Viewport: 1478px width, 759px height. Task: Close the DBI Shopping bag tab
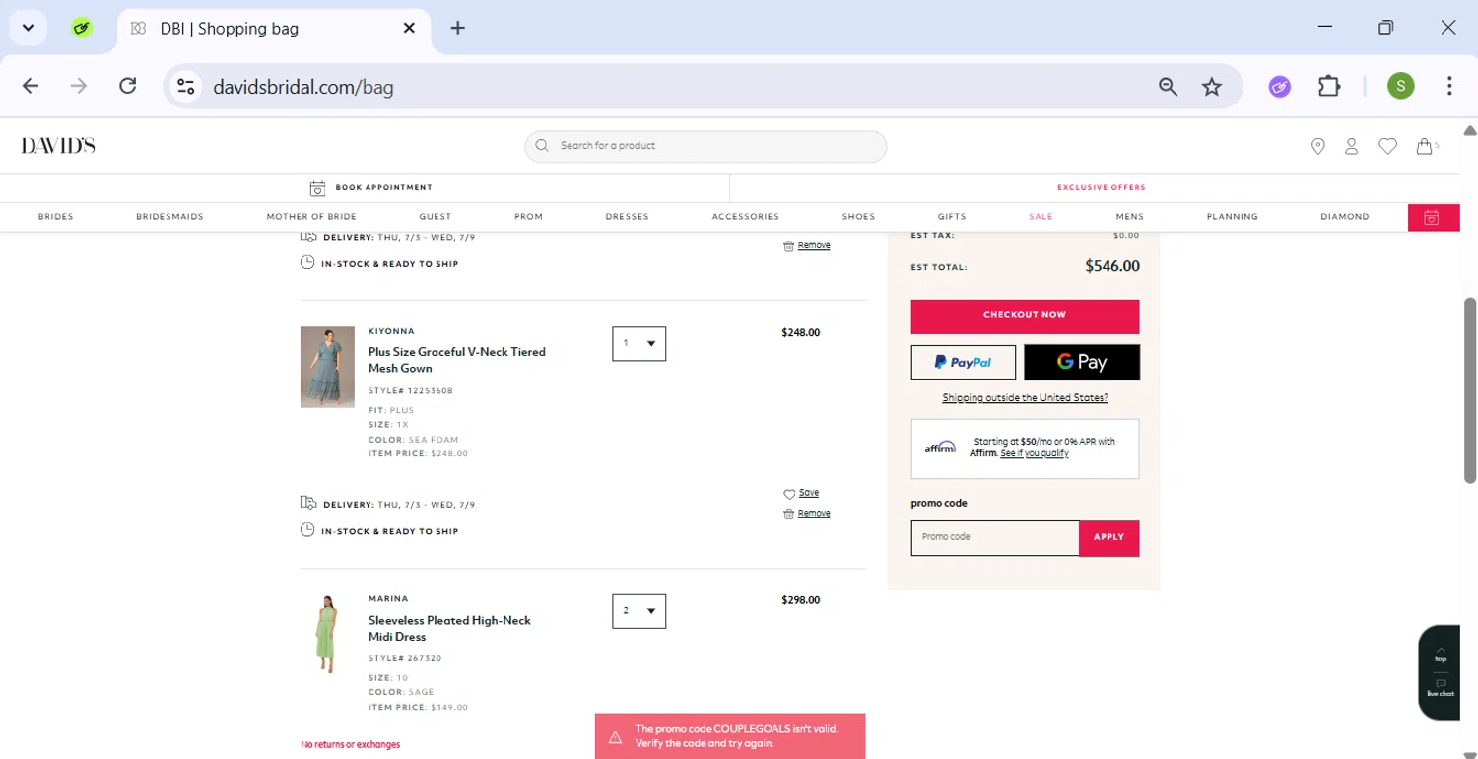click(409, 28)
